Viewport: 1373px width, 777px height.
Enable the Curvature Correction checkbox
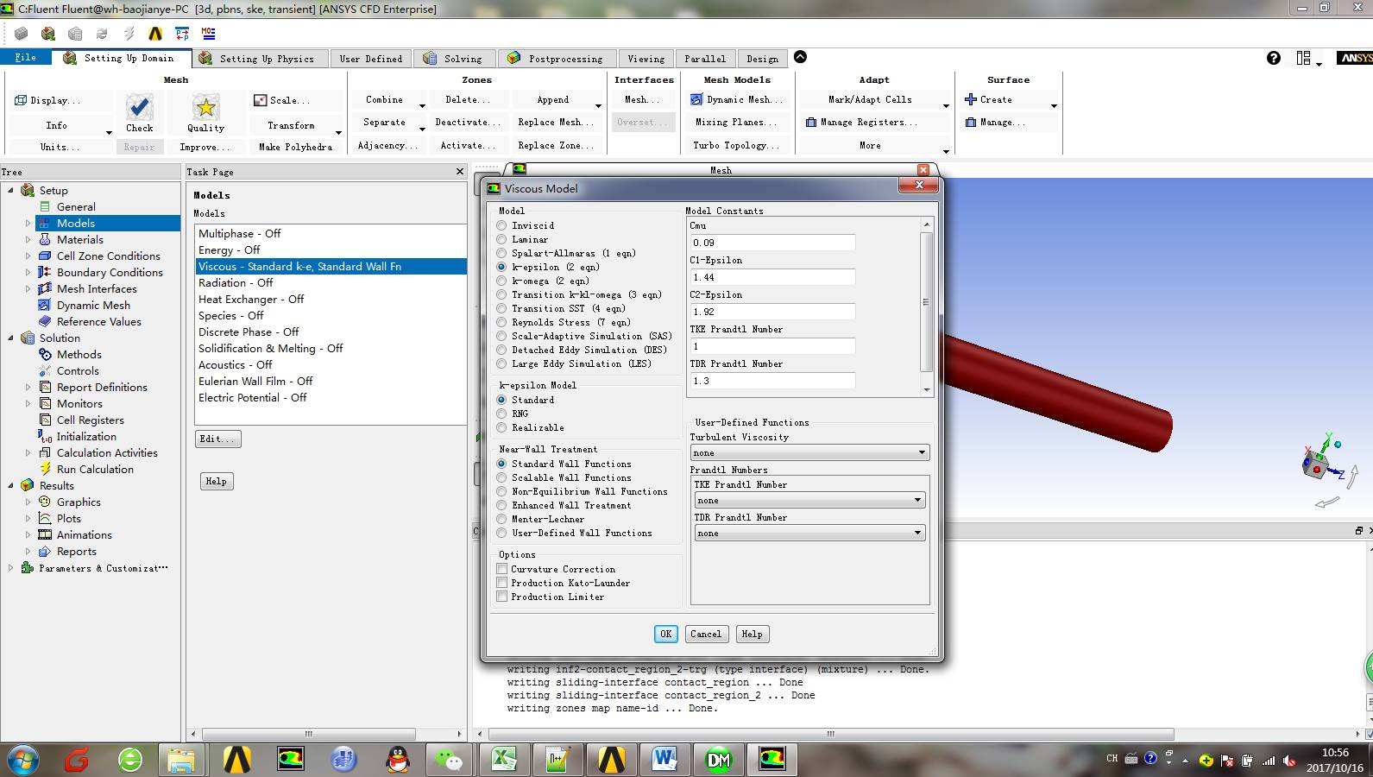pyautogui.click(x=501, y=569)
